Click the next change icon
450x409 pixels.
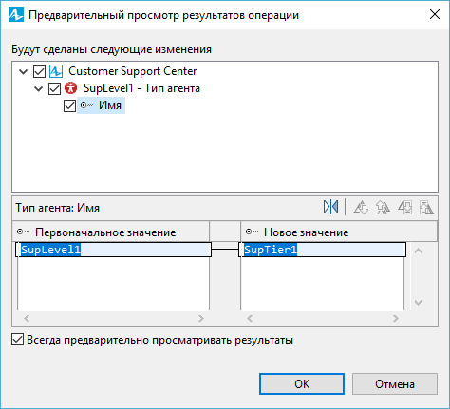click(404, 208)
